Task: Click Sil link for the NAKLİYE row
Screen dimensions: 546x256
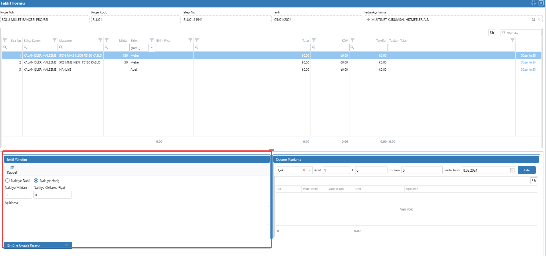Action: [534, 70]
